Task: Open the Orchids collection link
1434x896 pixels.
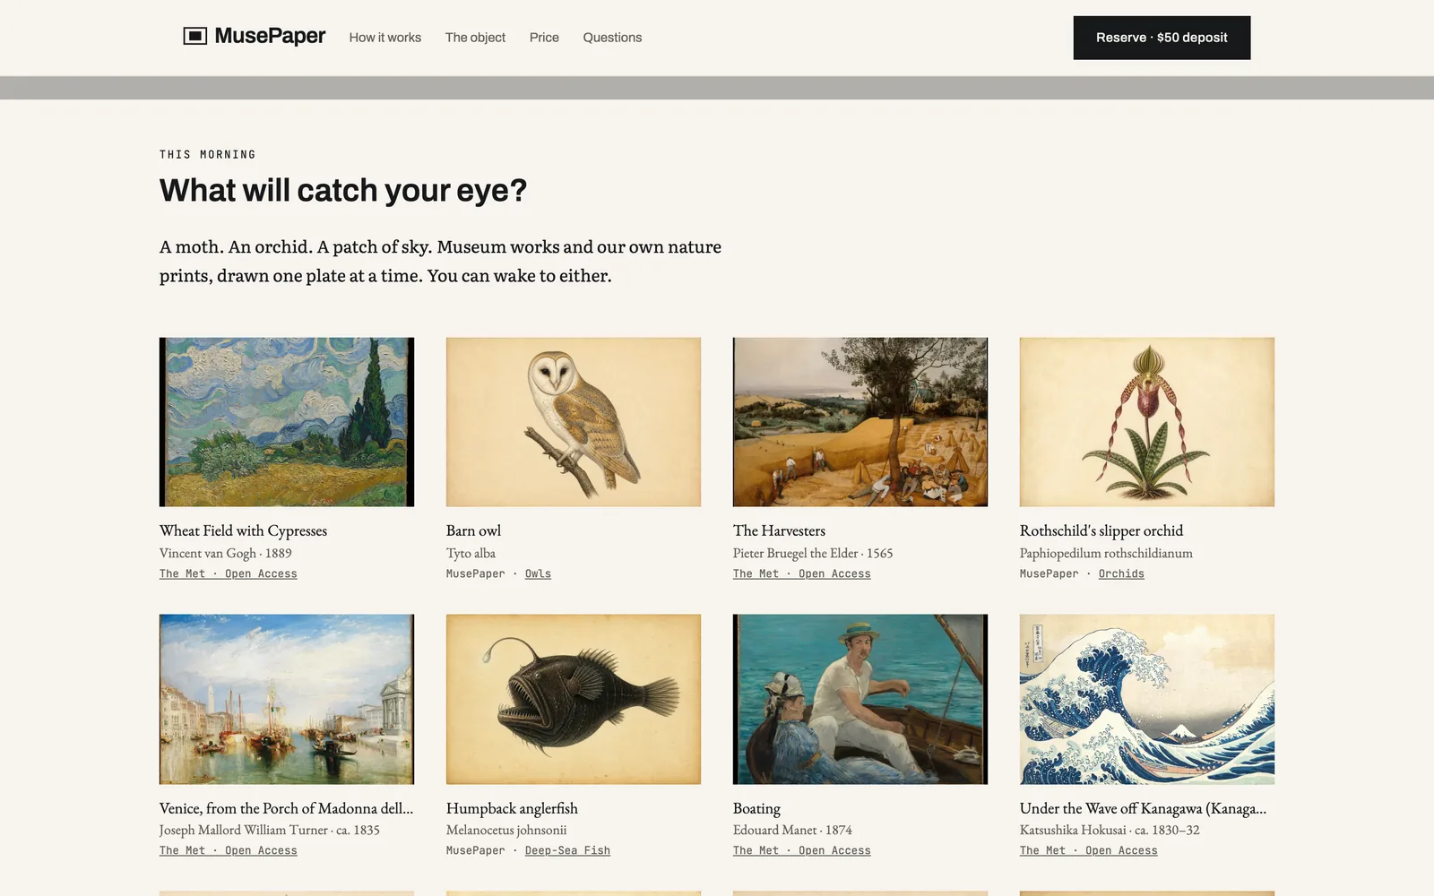Action: pyautogui.click(x=1121, y=573)
